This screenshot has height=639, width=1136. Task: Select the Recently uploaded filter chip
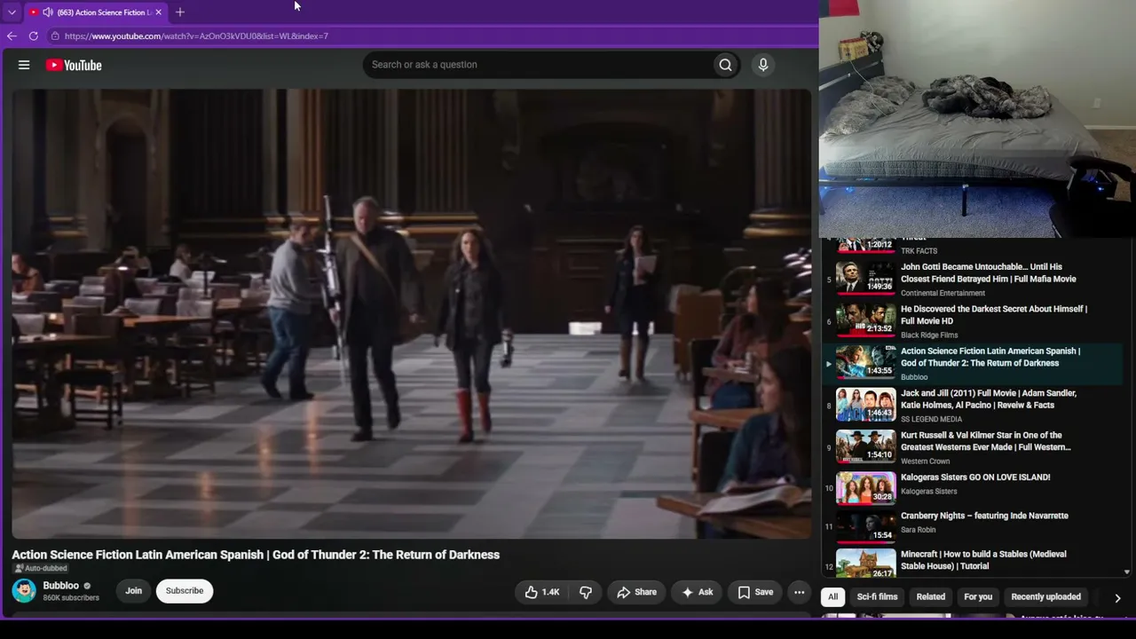[x=1046, y=597]
